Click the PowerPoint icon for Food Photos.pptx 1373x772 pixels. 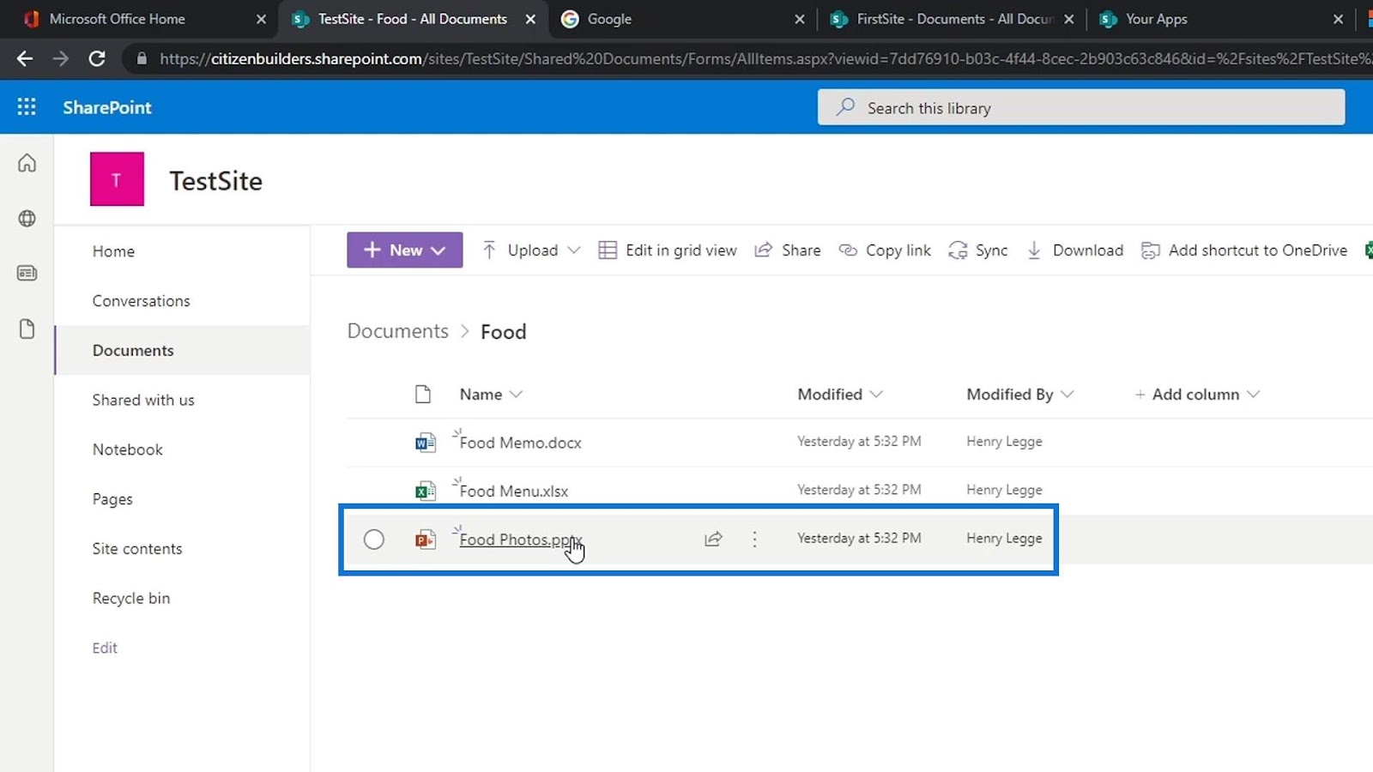click(425, 539)
